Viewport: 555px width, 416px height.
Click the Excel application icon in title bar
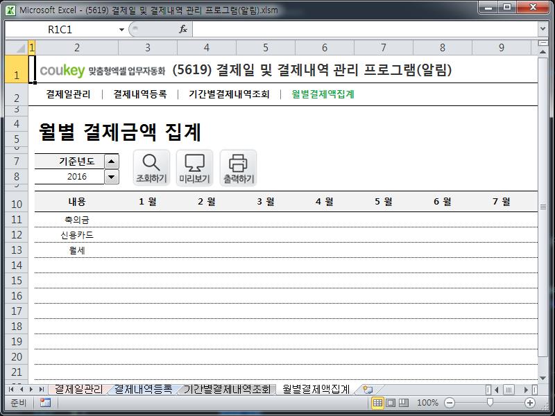(x=10, y=10)
